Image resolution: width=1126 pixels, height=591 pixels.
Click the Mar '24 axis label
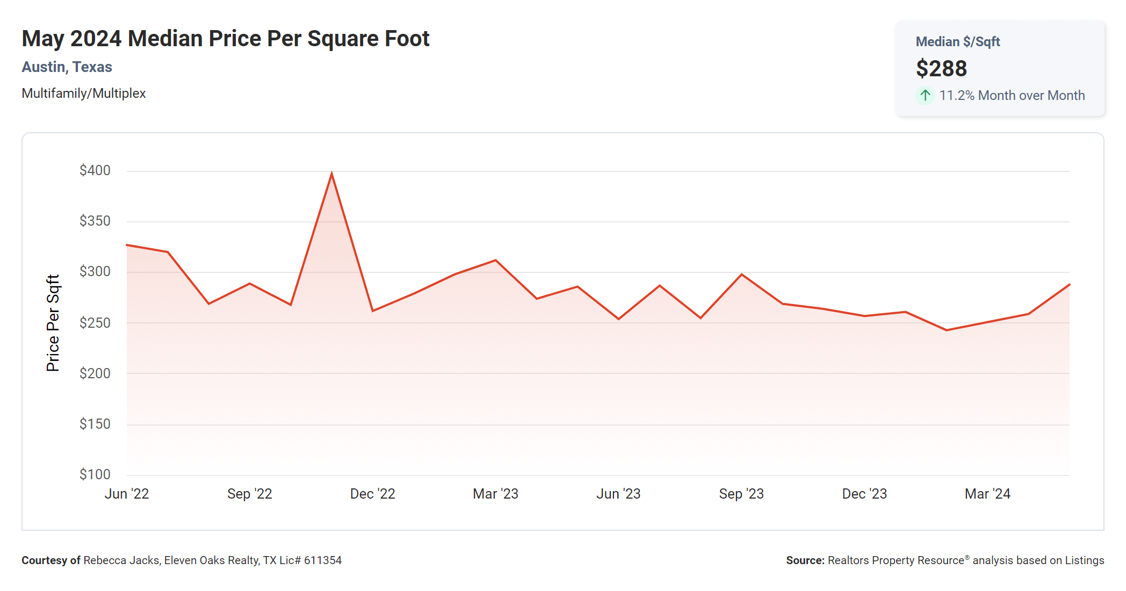pos(987,494)
